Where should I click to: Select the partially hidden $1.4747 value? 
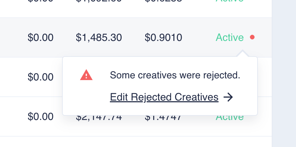[163, 118]
